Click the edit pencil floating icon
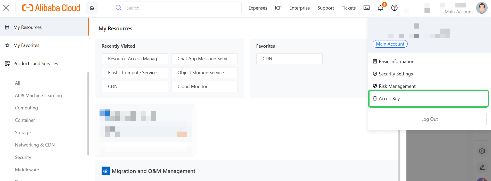This screenshot has width=491, height=181. click(482, 167)
